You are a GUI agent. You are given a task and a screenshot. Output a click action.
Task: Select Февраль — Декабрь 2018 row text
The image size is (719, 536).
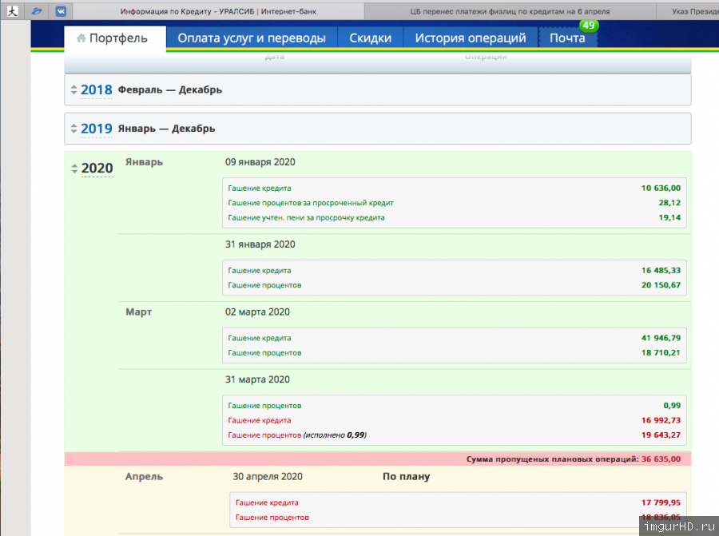(x=170, y=90)
